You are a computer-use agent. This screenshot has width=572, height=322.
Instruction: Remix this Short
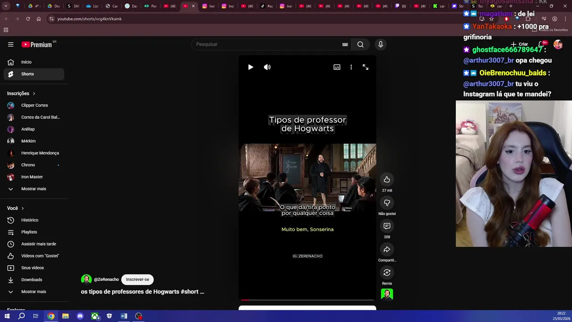pos(387,272)
